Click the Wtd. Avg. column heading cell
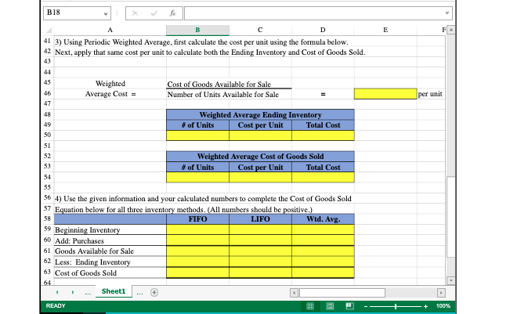This screenshot has width=528, height=314. (323, 219)
